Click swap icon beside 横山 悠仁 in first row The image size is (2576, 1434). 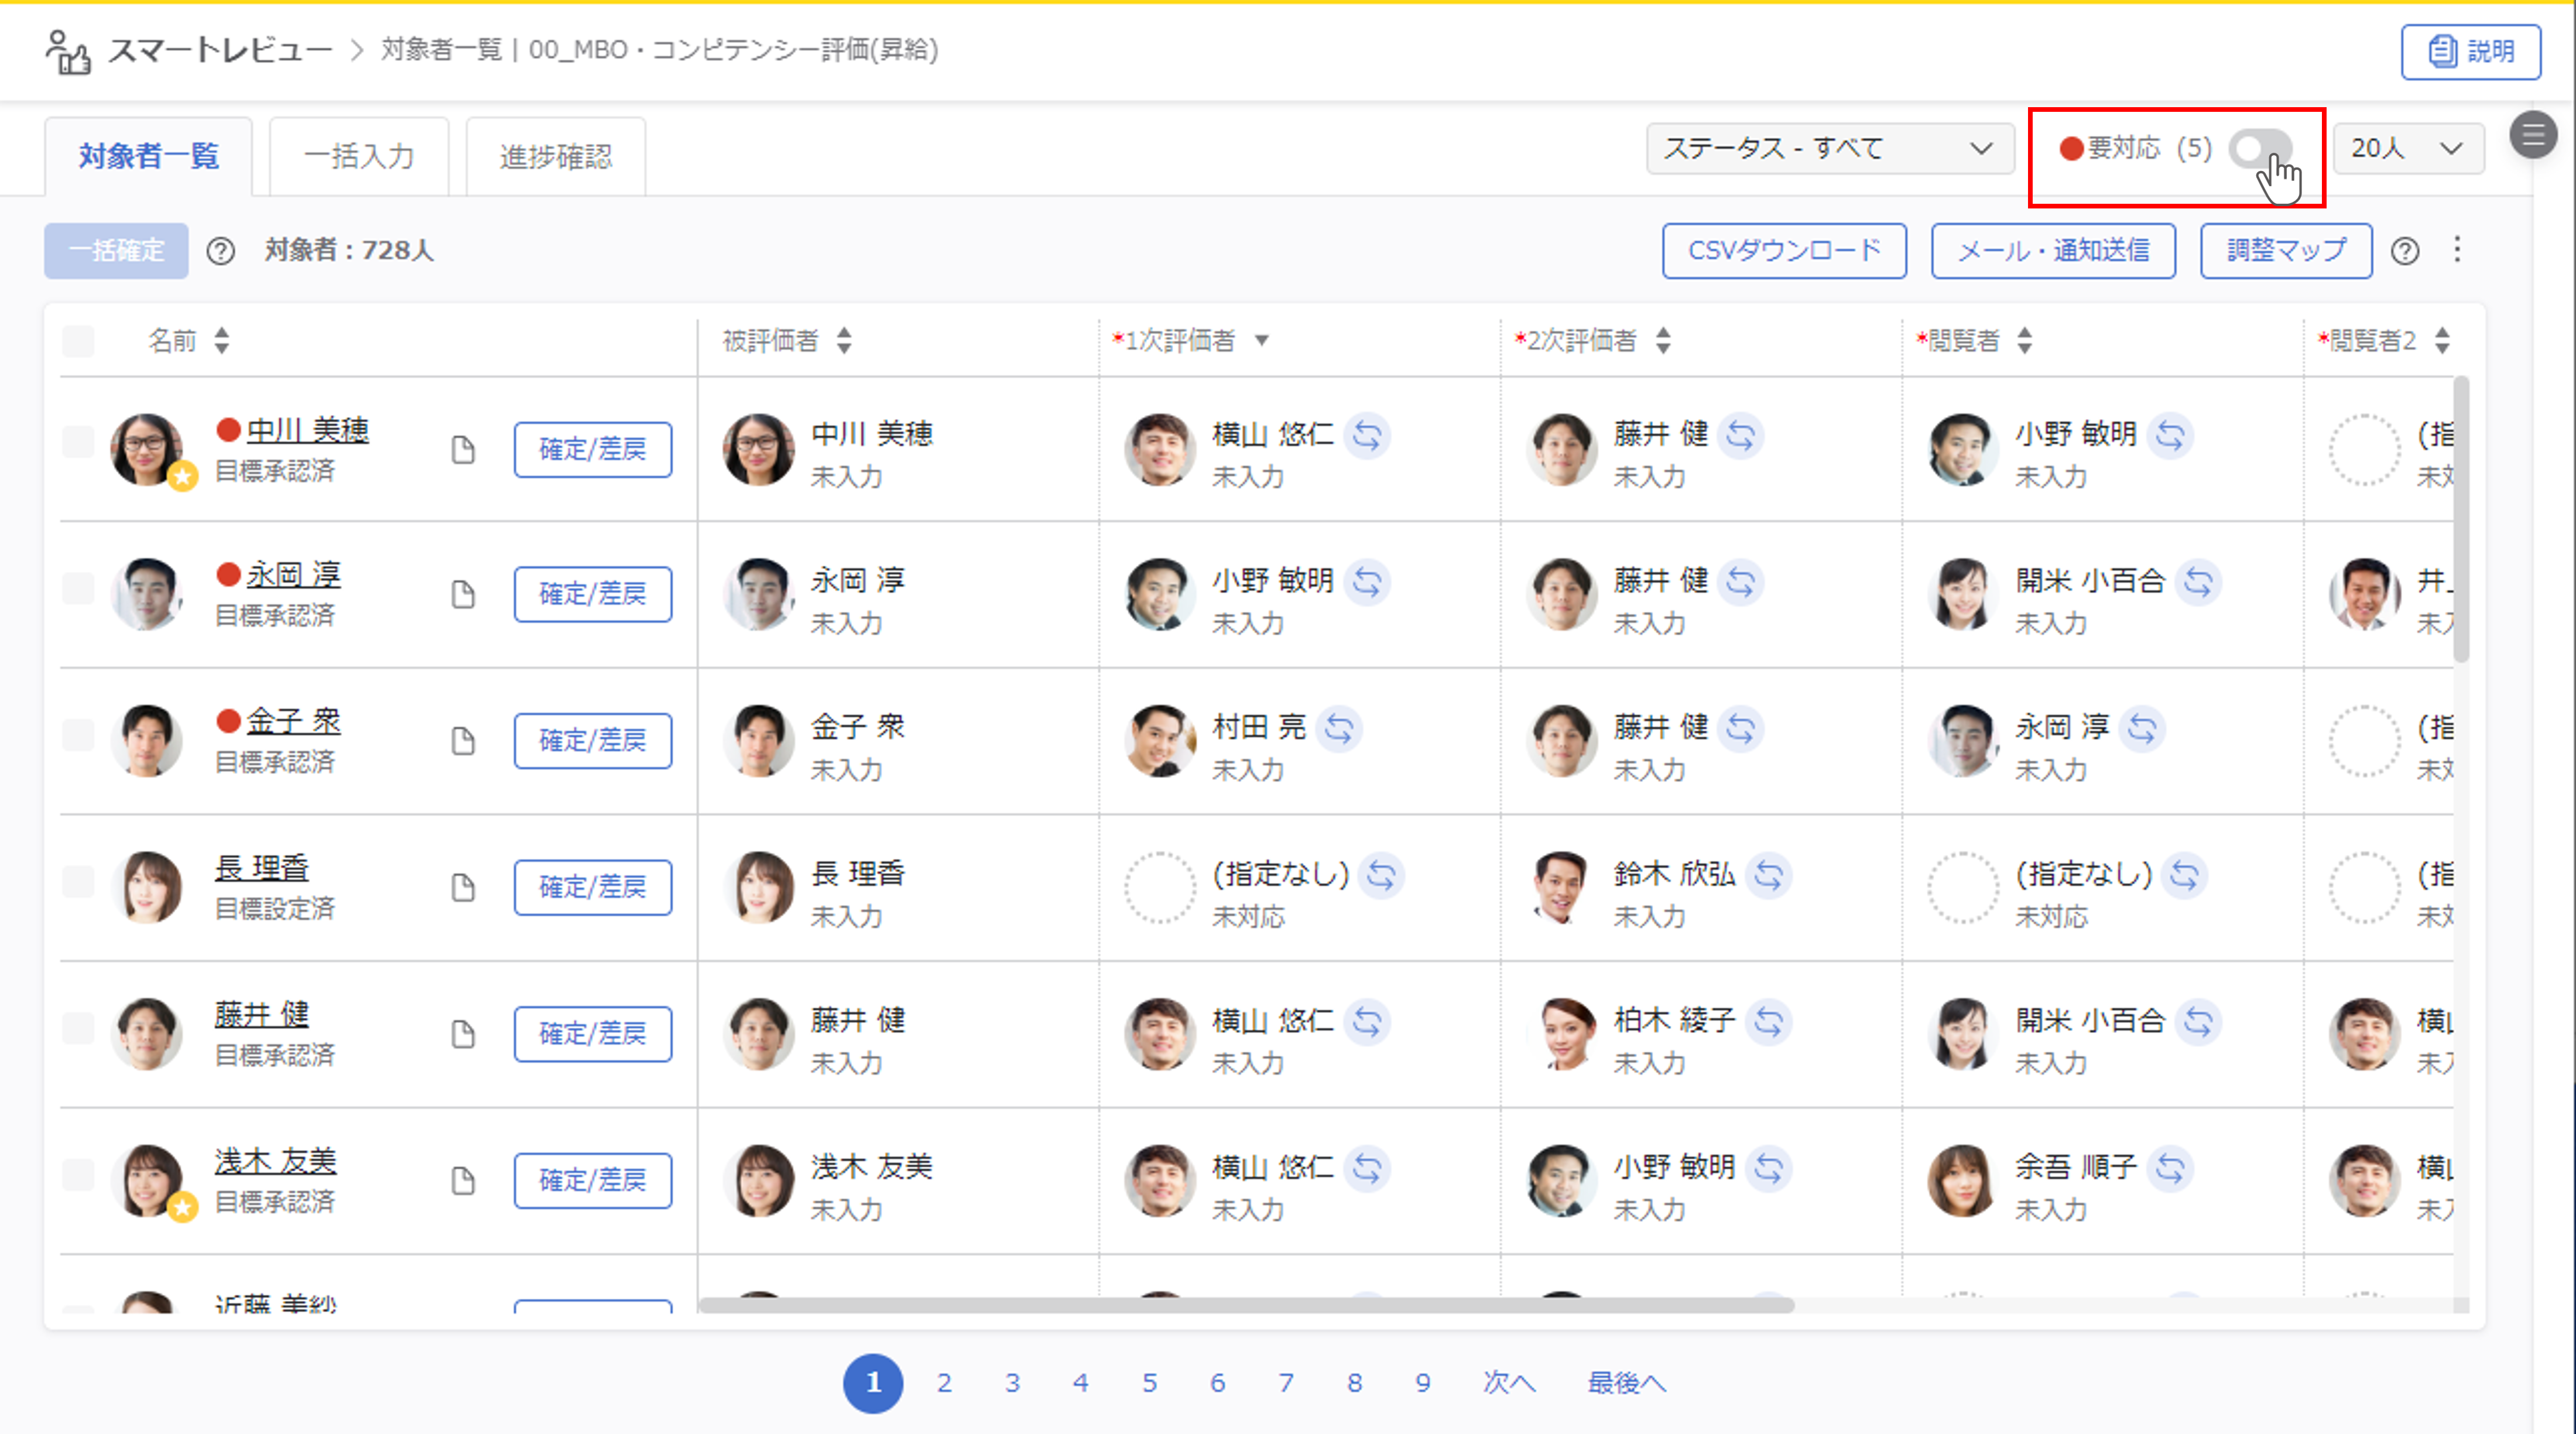(1367, 435)
